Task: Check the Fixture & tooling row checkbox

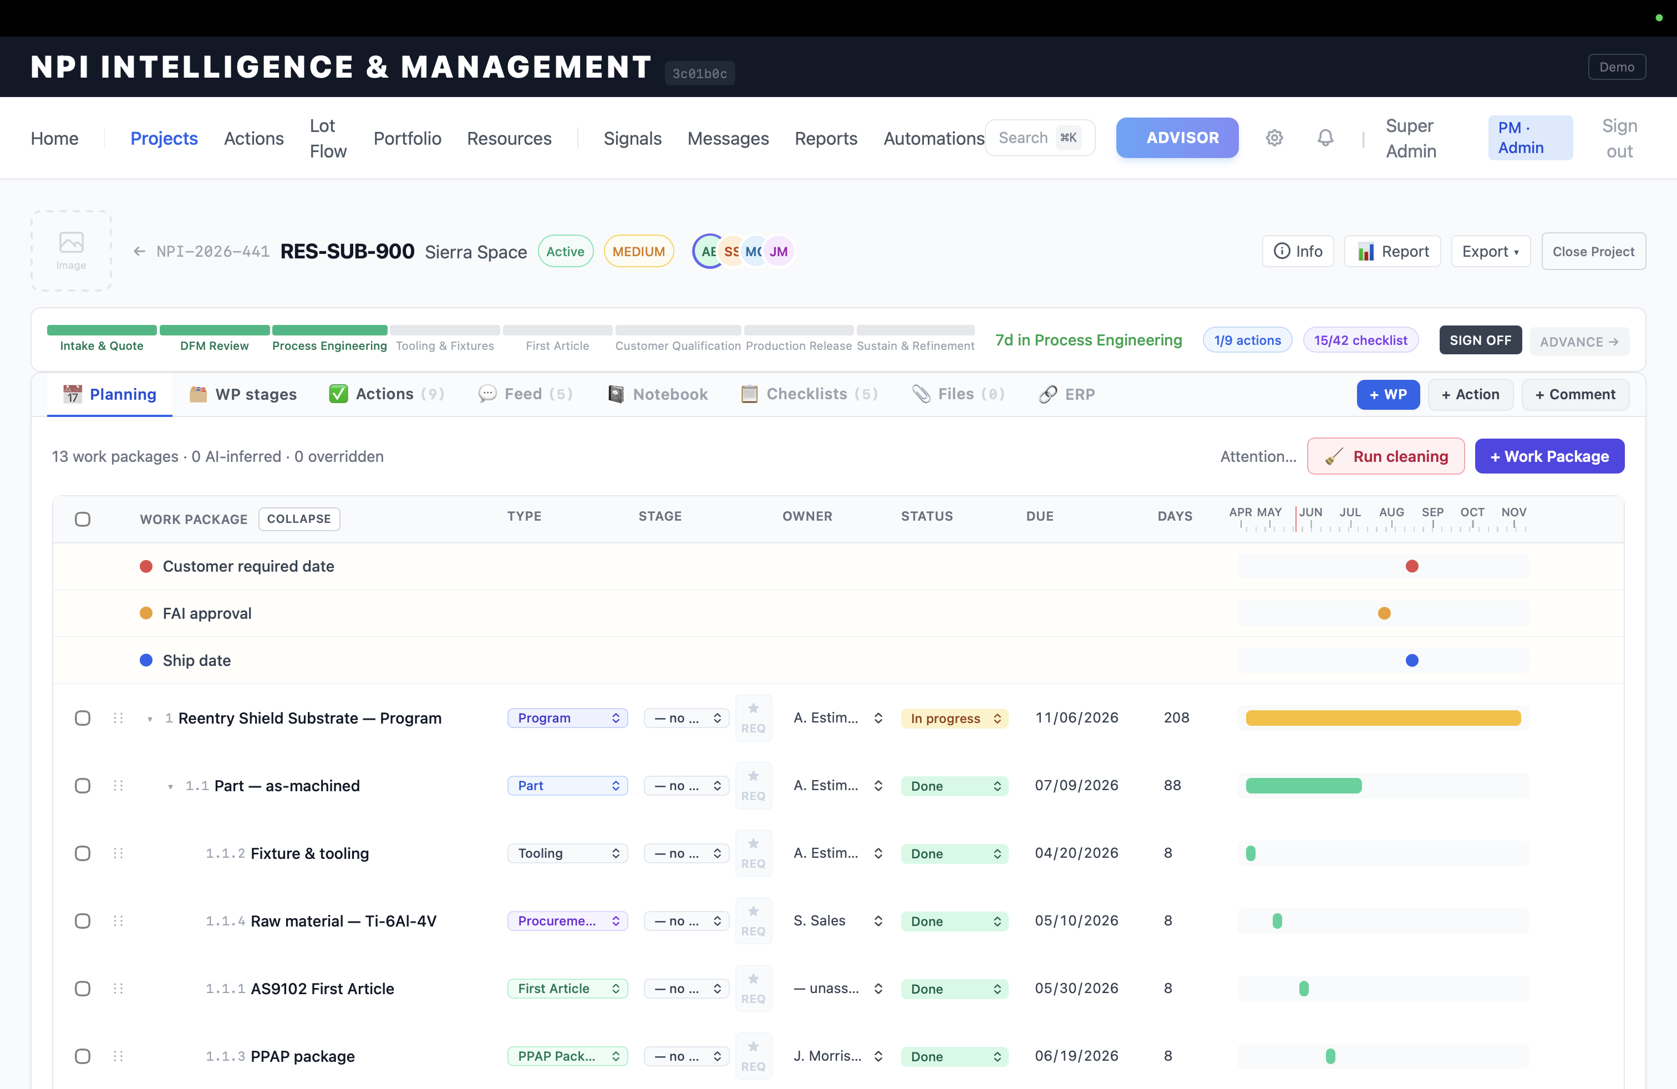Action: click(83, 853)
